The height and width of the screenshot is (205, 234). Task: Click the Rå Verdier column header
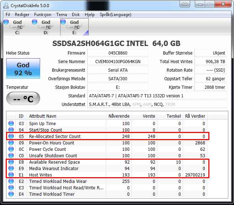pyautogui.click(x=195, y=116)
